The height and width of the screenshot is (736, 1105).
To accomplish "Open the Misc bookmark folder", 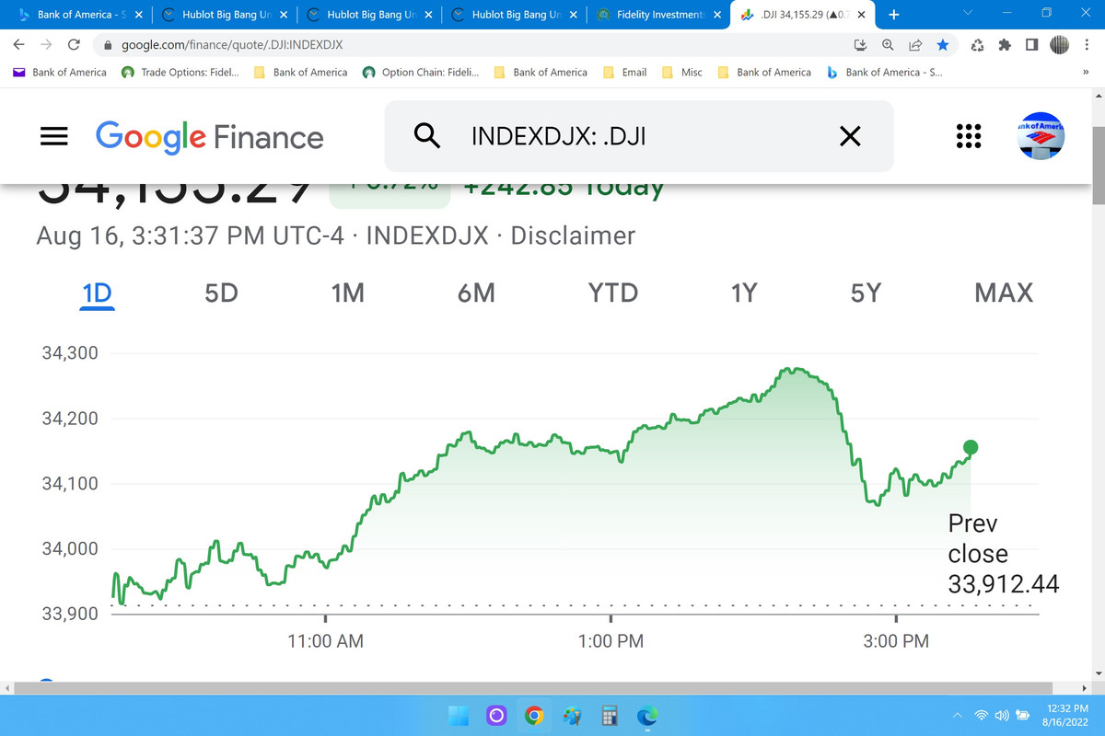I will click(682, 72).
